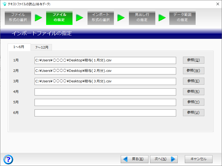Click 参照(Y) browse button for 5月

point(194,102)
